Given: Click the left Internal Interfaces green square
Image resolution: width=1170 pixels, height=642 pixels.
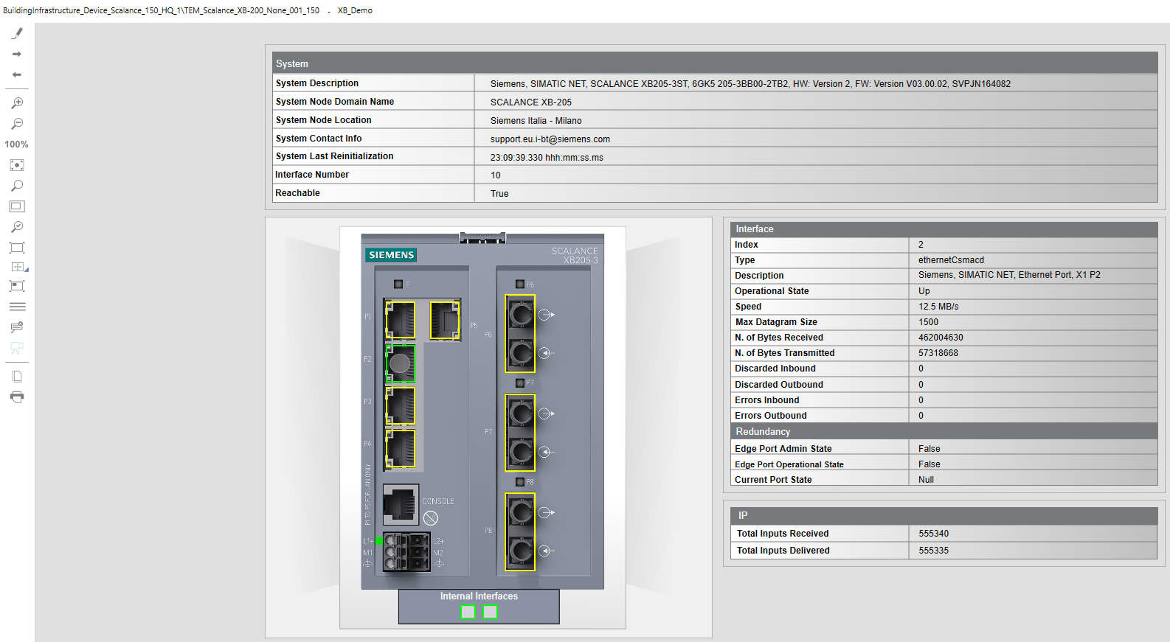Looking at the screenshot, I should click(468, 612).
